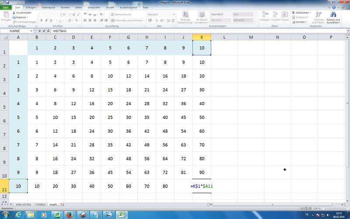This screenshot has height=219, width=350.
Task: Expand the formula bar with its arrow
Action: (348, 31)
